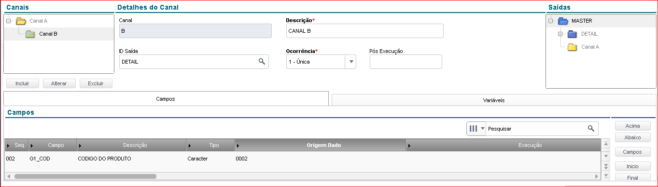The height and width of the screenshot is (187, 658).
Task: Open the Ocorrência dropdown
Action: coord(351,62)
